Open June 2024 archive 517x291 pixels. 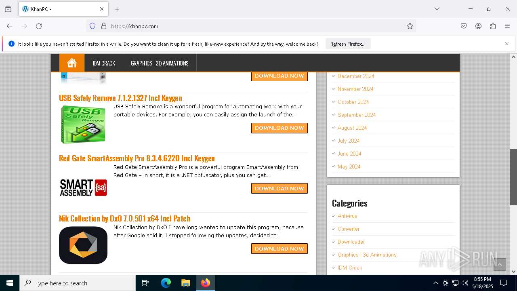[x=349, y=154]
